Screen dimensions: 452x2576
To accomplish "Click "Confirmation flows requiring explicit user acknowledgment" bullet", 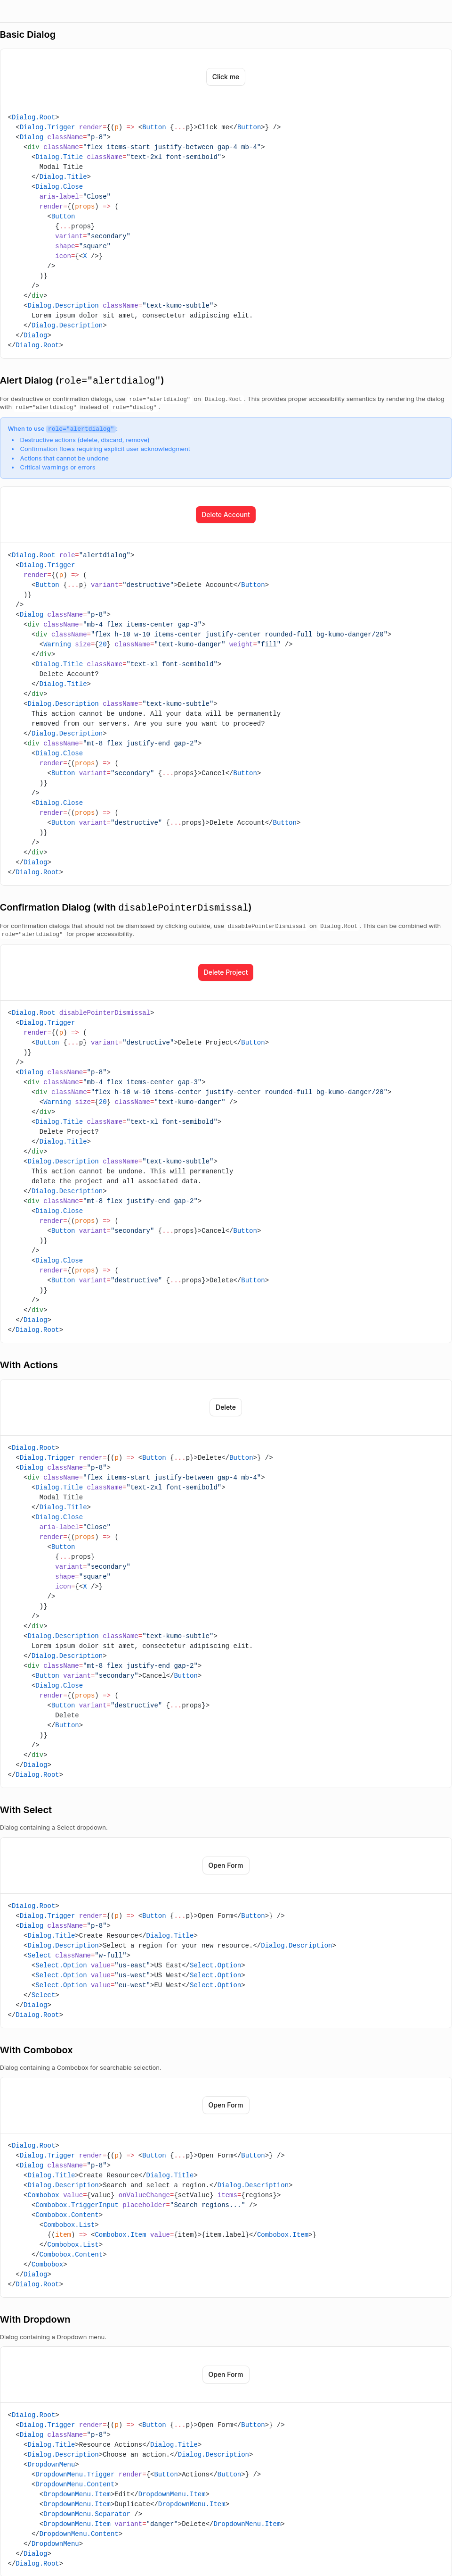I will click(x=105, y=449).
